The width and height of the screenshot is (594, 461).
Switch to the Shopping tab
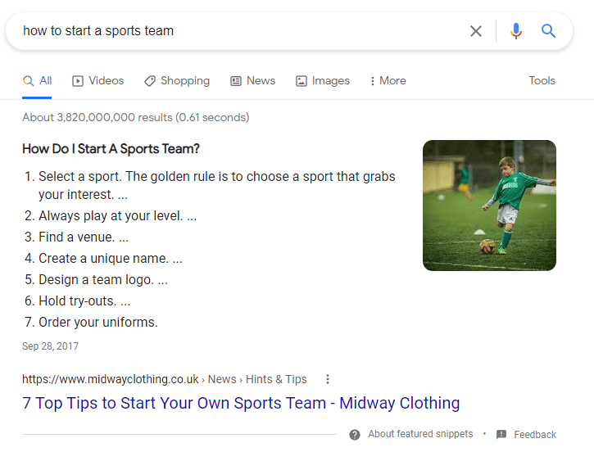point(176,80)
